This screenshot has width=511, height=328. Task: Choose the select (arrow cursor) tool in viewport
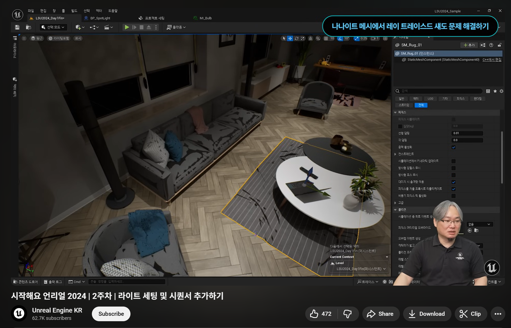284,39
